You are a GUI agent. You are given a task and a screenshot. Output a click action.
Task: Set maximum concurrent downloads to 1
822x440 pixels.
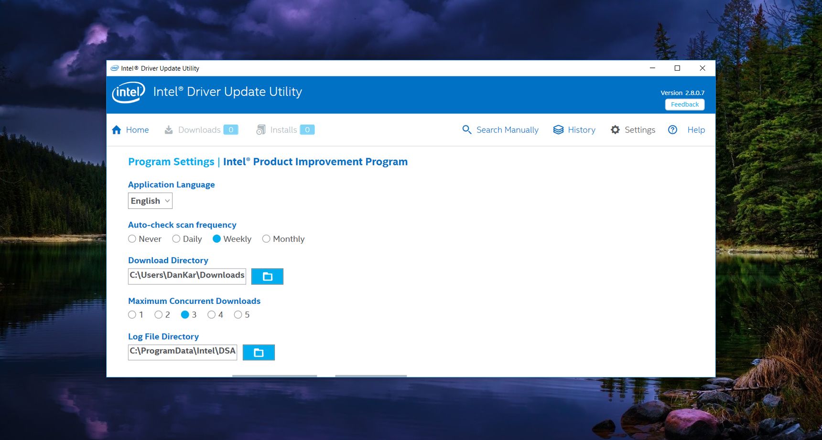coord(132,315)
